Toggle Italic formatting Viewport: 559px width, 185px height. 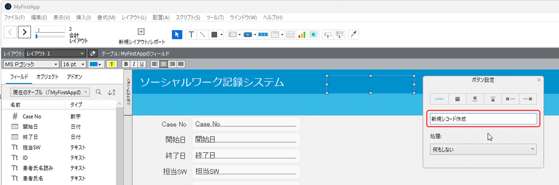pos(134,64)
